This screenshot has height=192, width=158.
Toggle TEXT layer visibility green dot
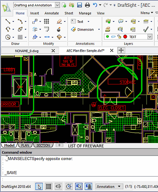[x=107, y=37]
